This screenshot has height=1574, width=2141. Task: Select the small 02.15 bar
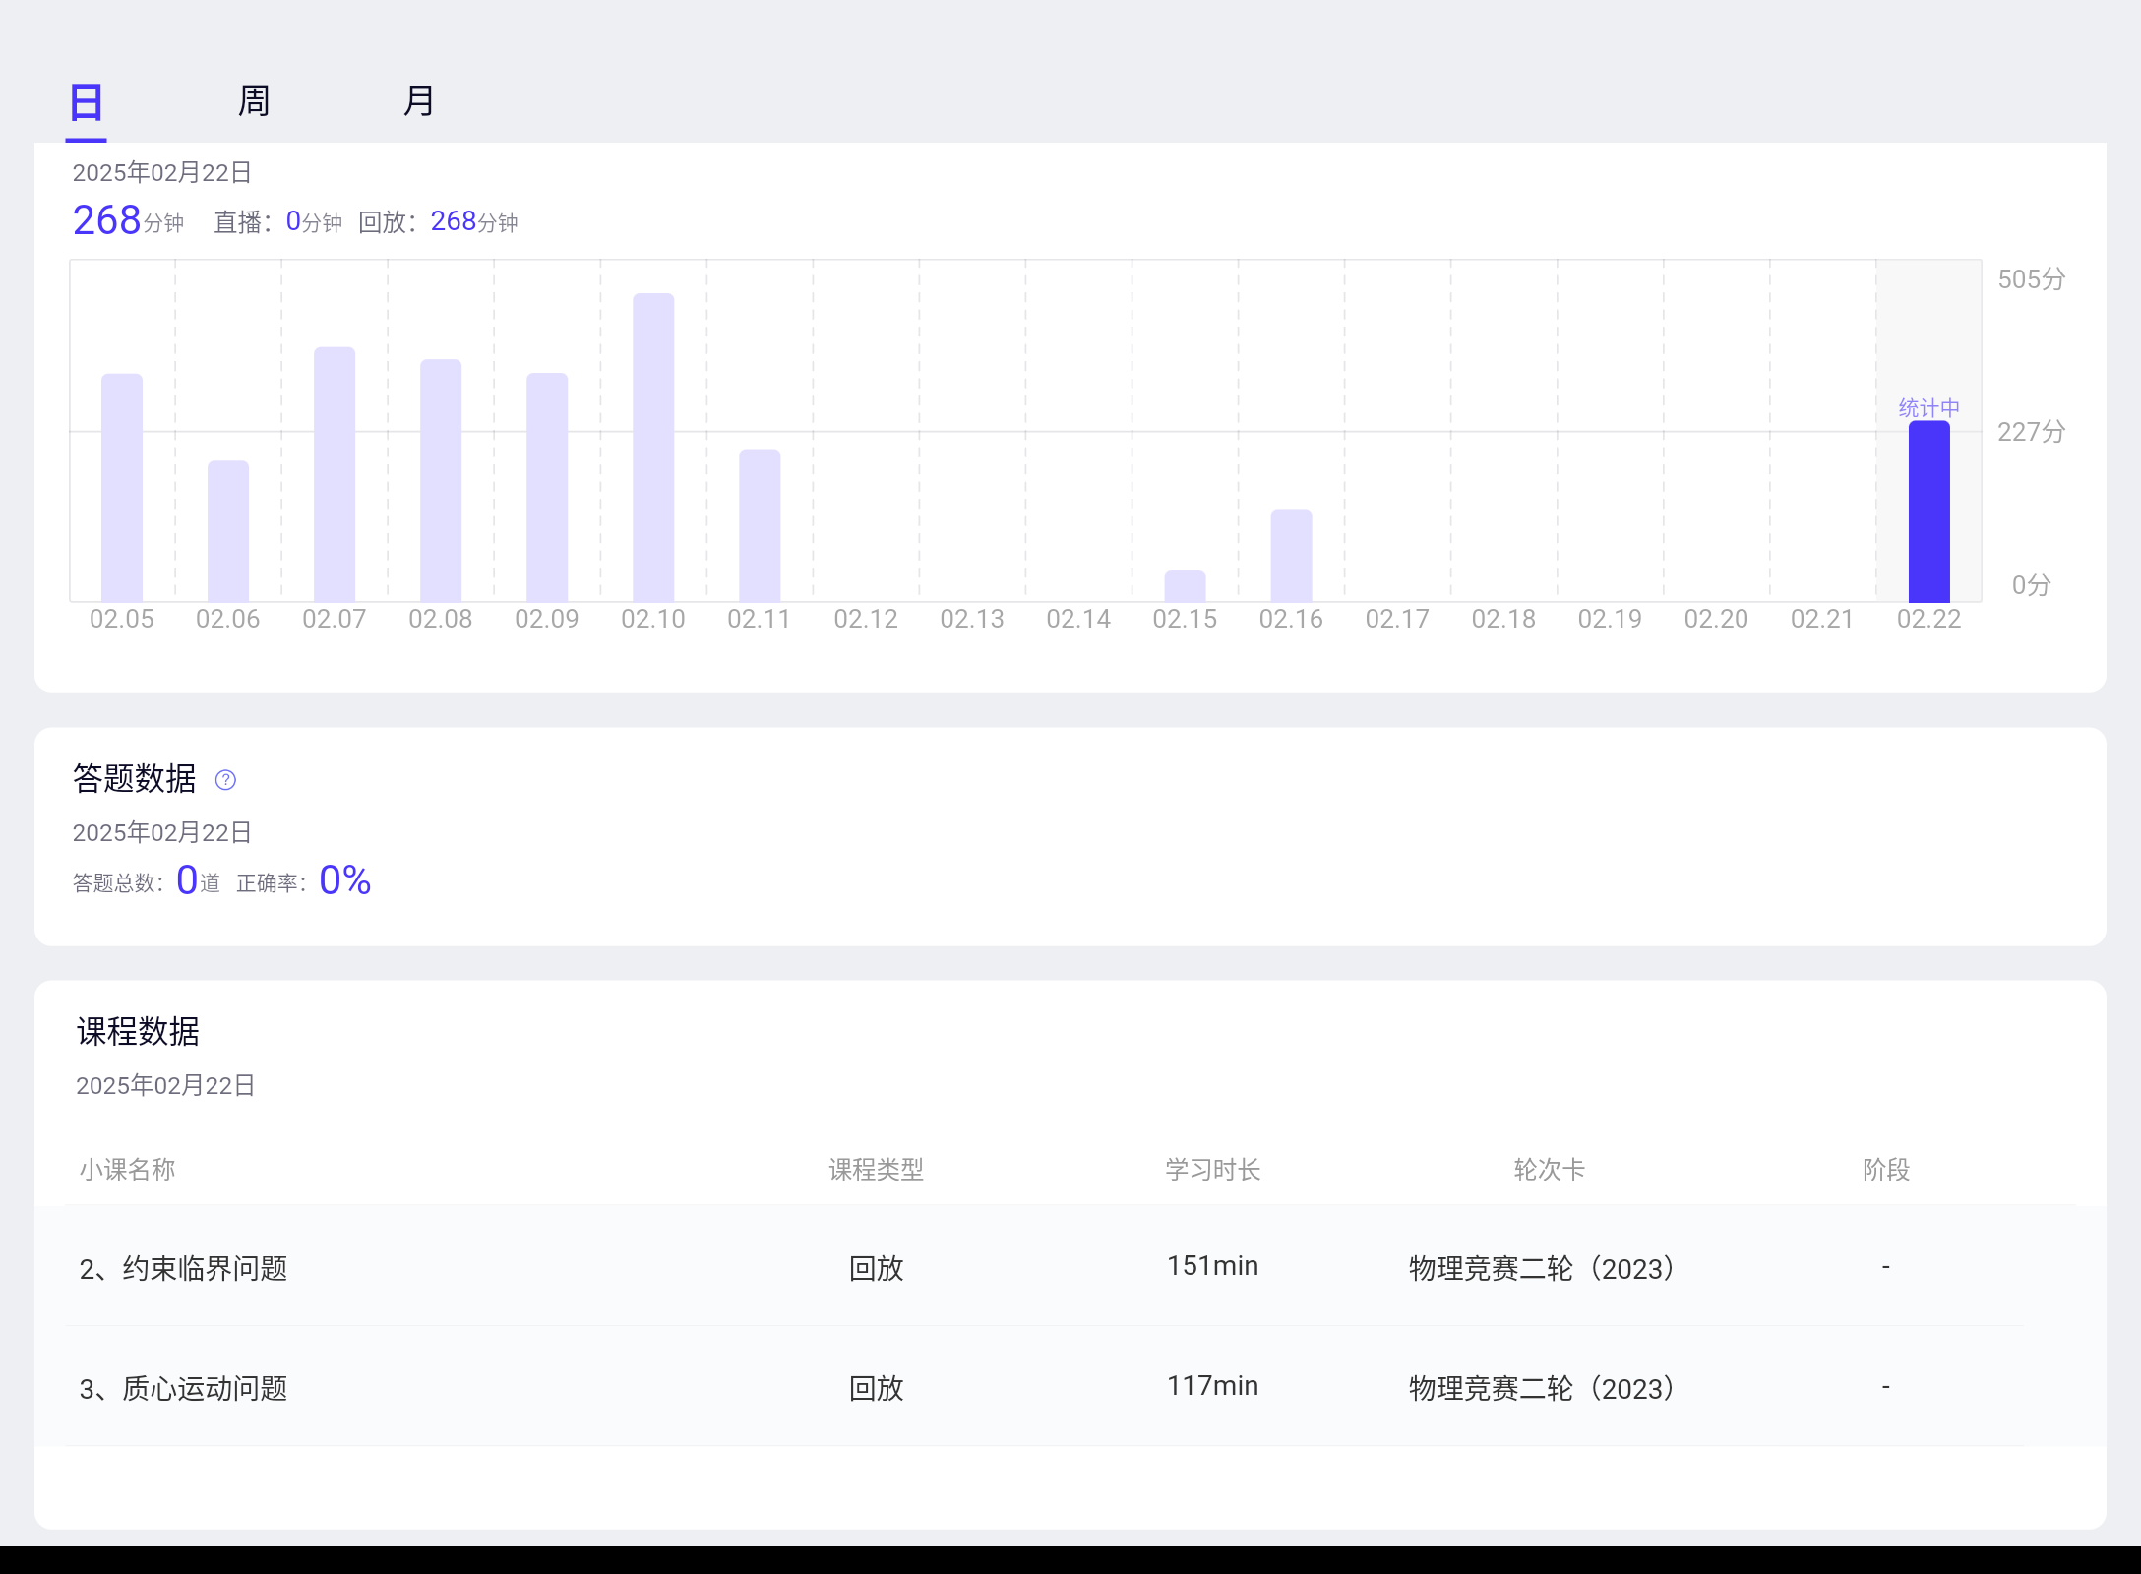(1185, 586)
